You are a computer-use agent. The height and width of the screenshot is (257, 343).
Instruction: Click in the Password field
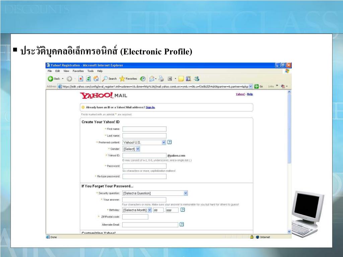tap(144, 166)
